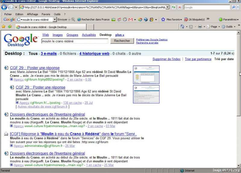Viewport: 241px width, 173px height.
Task: Filter results by 3 e-mails
Action: click(49, 54)
